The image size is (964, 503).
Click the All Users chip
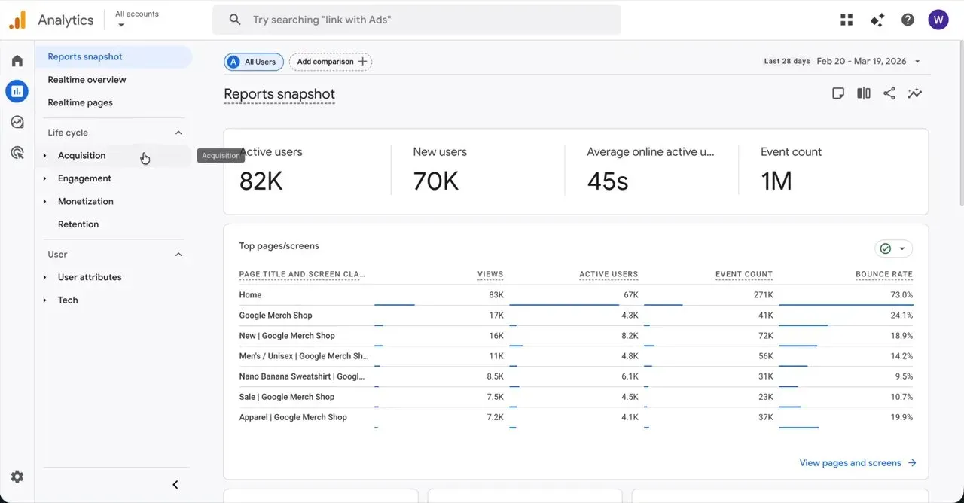pyautogui.click(x=254, y=62)
